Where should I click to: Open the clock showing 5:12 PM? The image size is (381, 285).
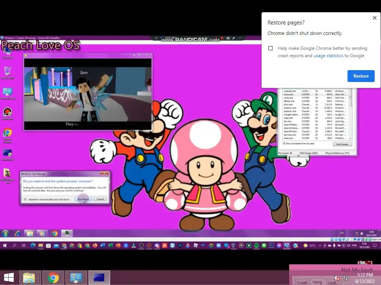(x=365, y=278)
